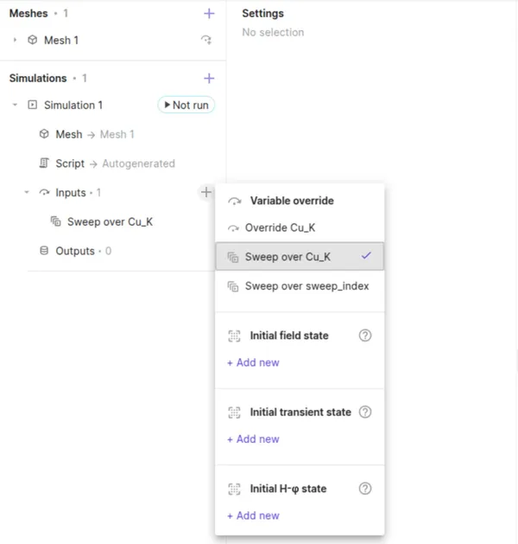Select Sweep over Cu_K in Inputs tree

(110, 221)
